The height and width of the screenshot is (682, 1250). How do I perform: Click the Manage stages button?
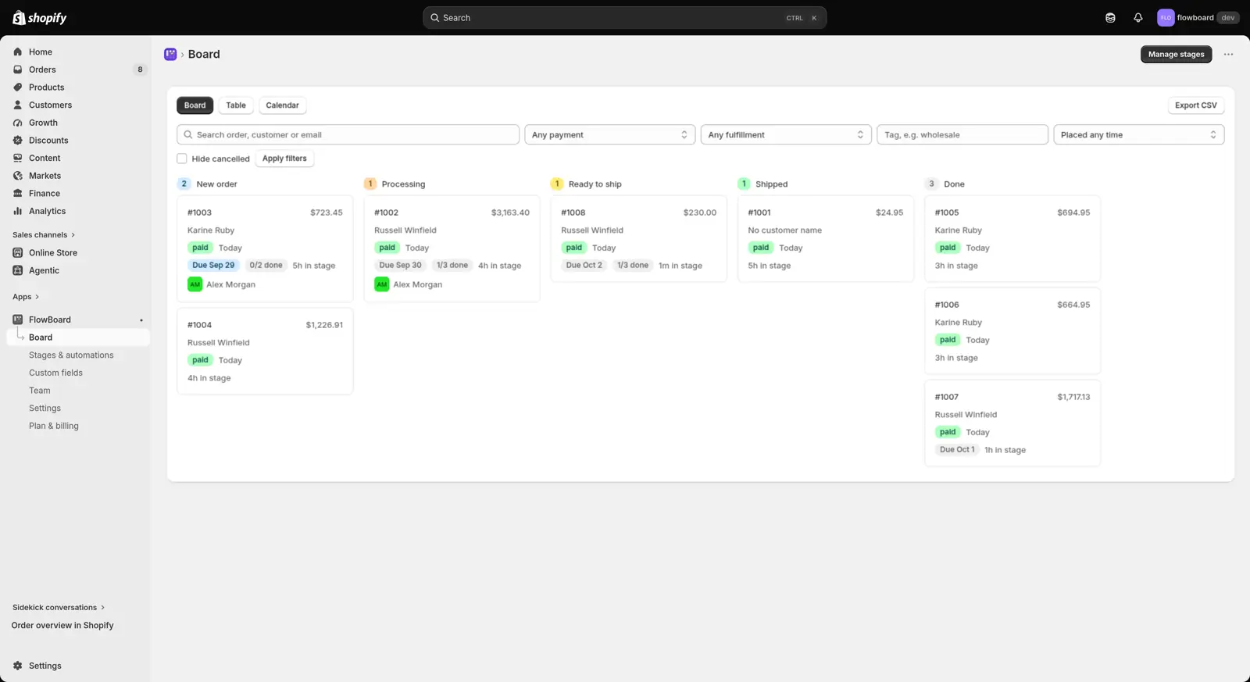tap(1176, 54)
